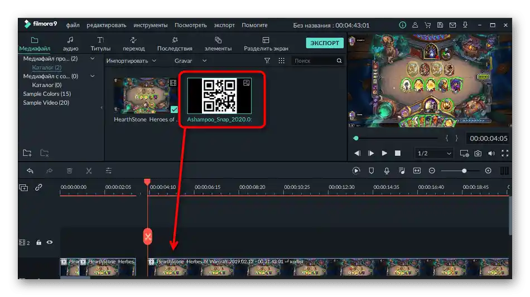Adjust volume with speaker icon
The width and height of the screenshot is (530, 297).
[x=491, y=153]
